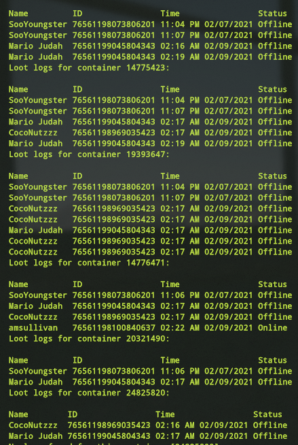
Task: Select the container 24825820 loot logs heading
Action: click(89, 393)
